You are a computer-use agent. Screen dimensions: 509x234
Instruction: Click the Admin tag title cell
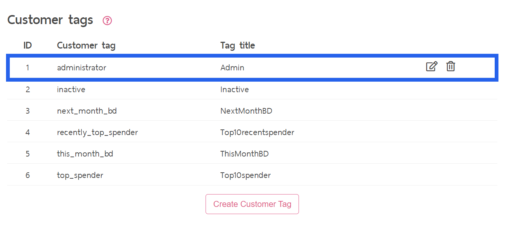point(232,68)
